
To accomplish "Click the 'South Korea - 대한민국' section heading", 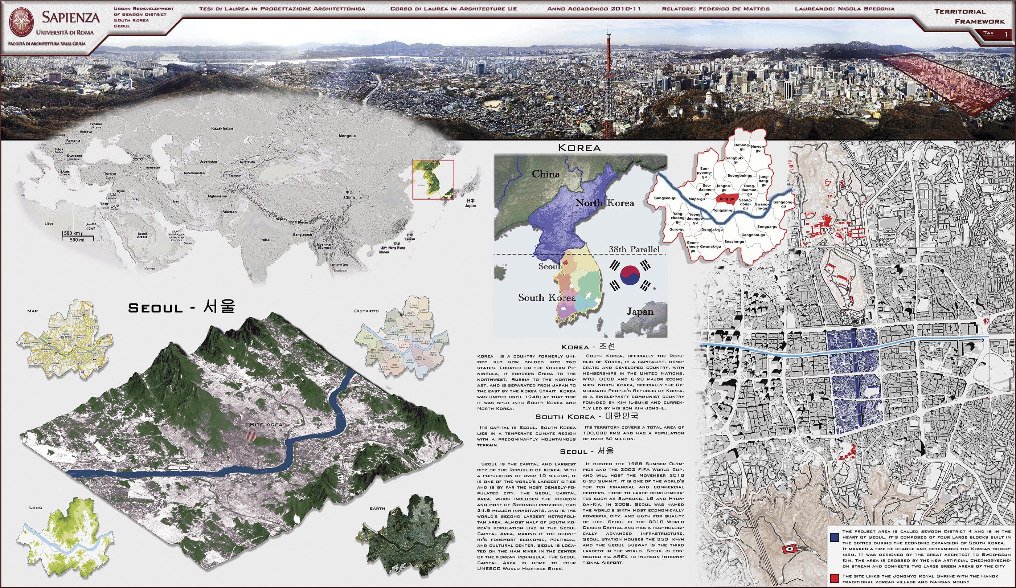I will click(x=587, y=416).
